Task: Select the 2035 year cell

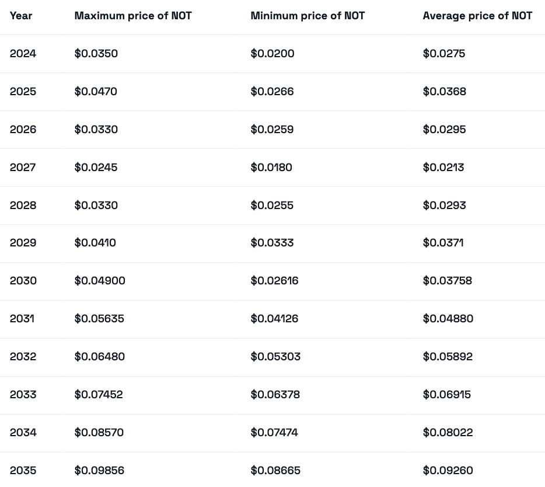Action: click(x=23, y=471)
